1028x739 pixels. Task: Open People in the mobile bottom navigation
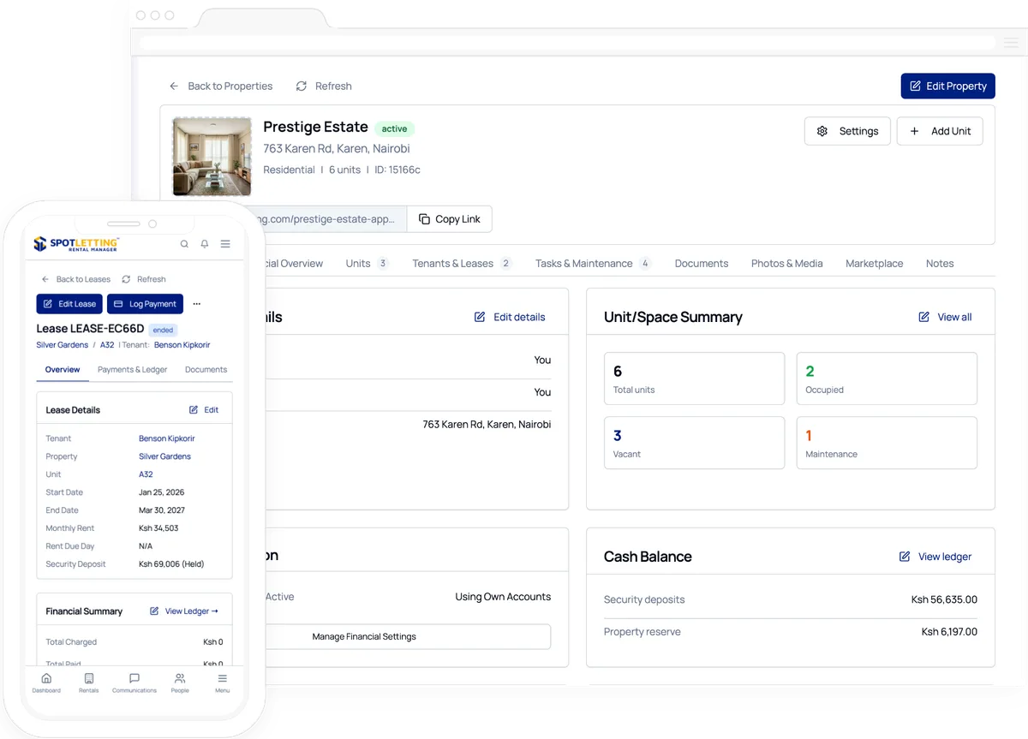180,682
